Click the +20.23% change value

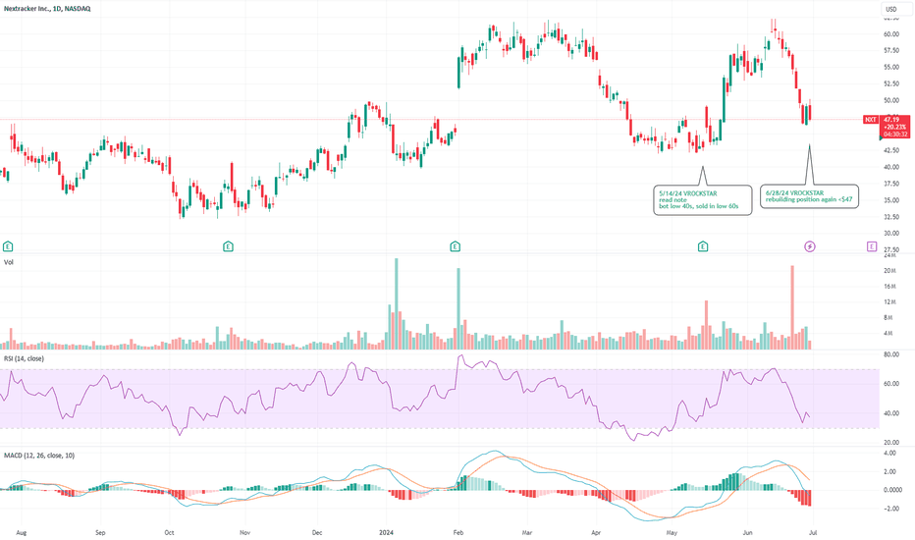(x=895, y=127)
